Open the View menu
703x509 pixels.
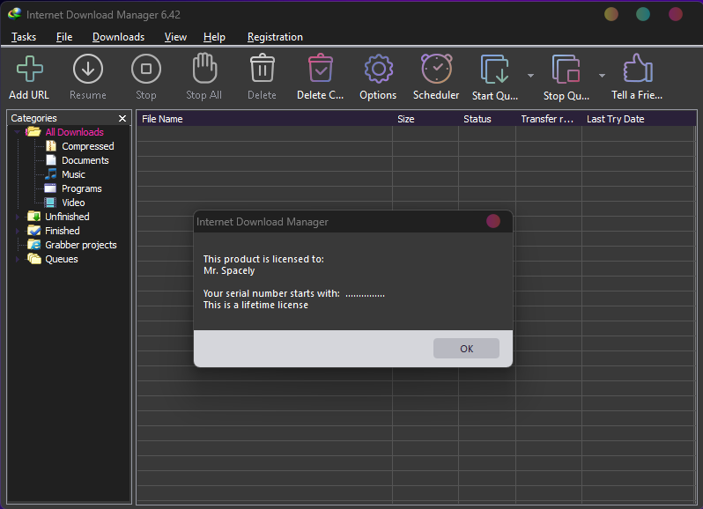(175, 37)
